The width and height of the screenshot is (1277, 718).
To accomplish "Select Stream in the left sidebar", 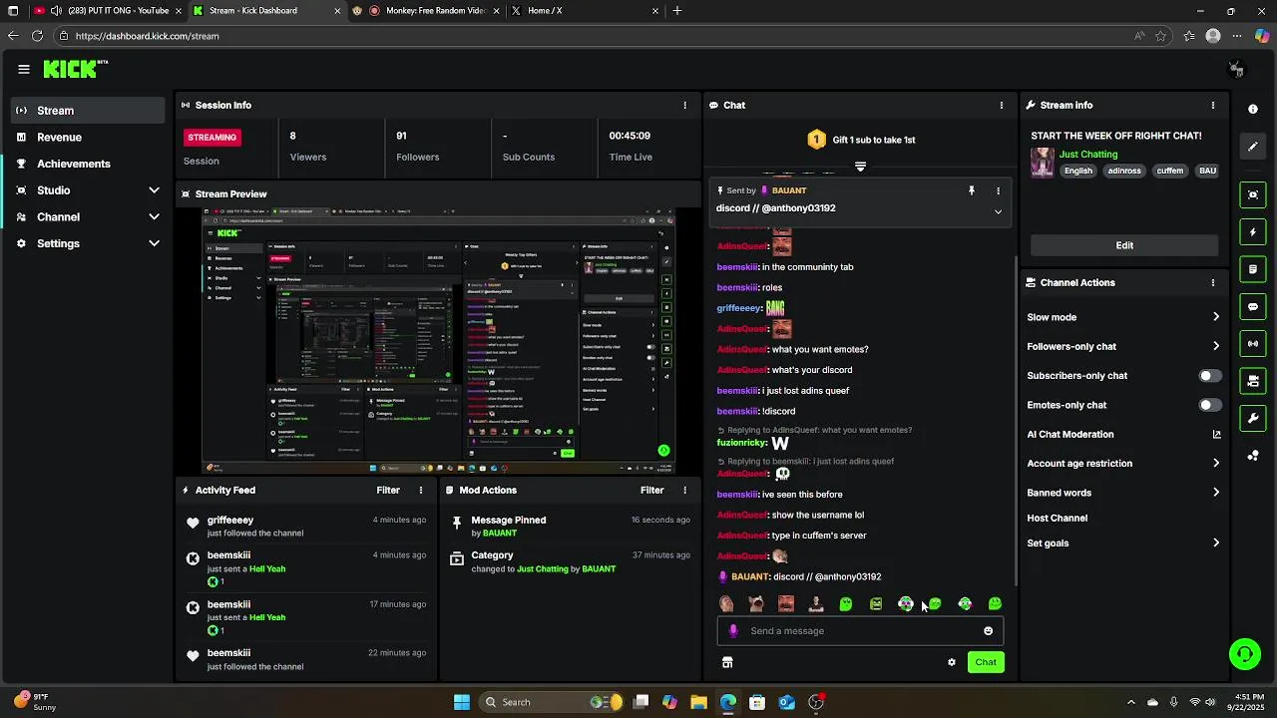I will (88, 111).
